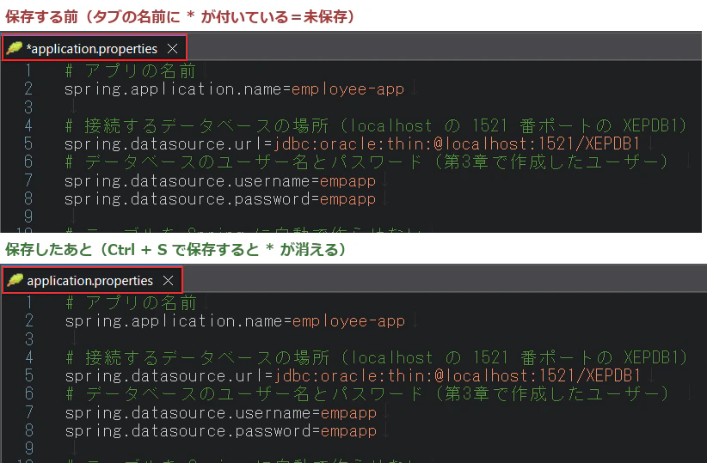Screen dimensions: 707x463
Task: Click empapp password value in the saved editor
Action: coord(348,431)
